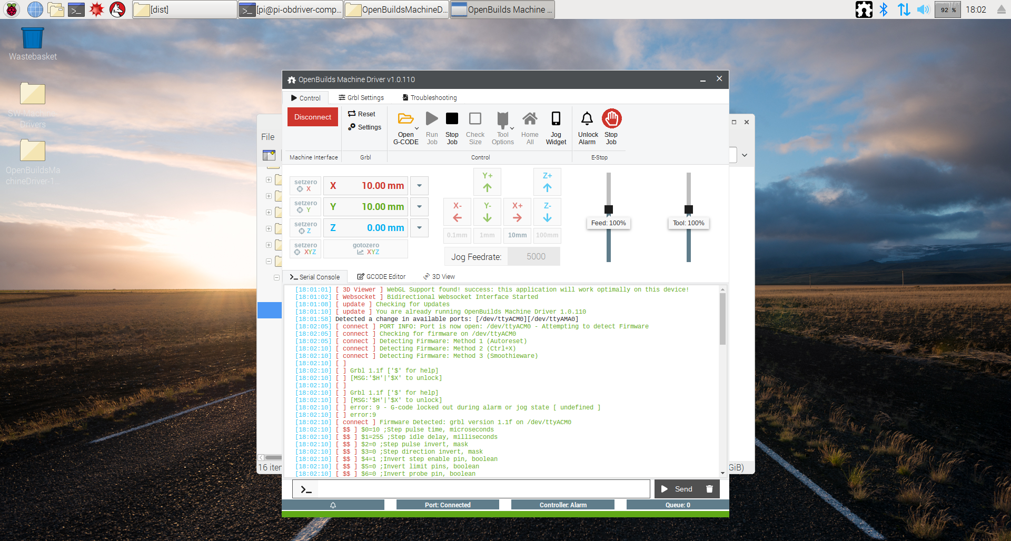Hit the red E-Stop hand icon
1011x541 pixels.
coord(611,119)
